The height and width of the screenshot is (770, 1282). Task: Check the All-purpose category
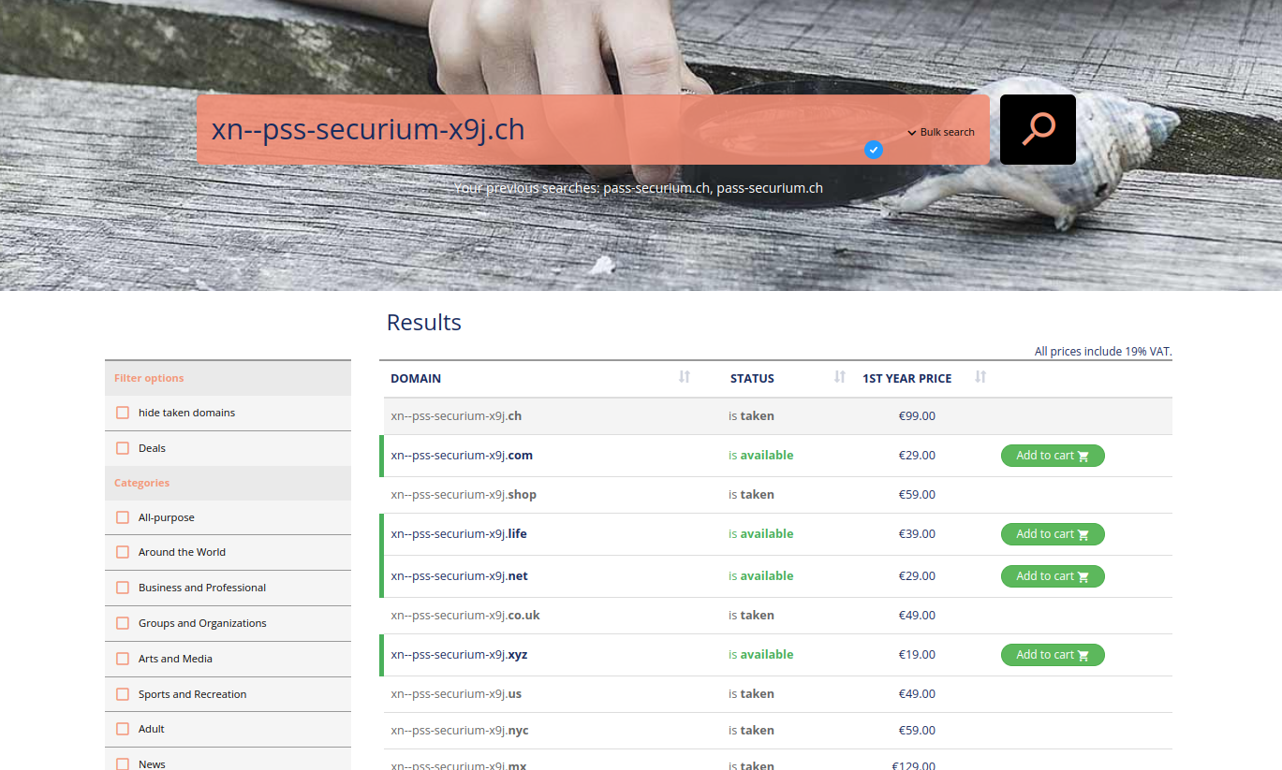coord(123,517)
